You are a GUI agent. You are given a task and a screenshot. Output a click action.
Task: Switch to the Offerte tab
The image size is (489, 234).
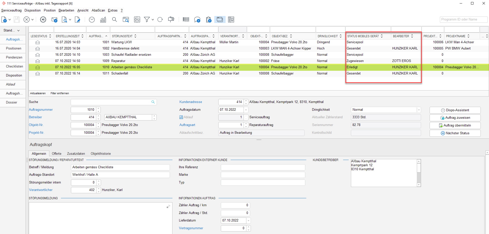point(57,153)
